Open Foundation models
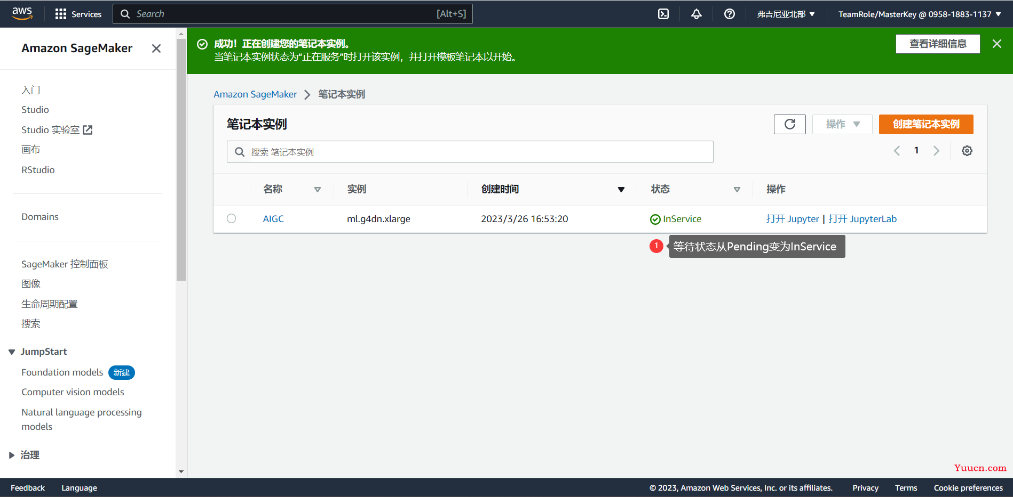Screen dimensions: 1013x497 [x=62, y=372]
